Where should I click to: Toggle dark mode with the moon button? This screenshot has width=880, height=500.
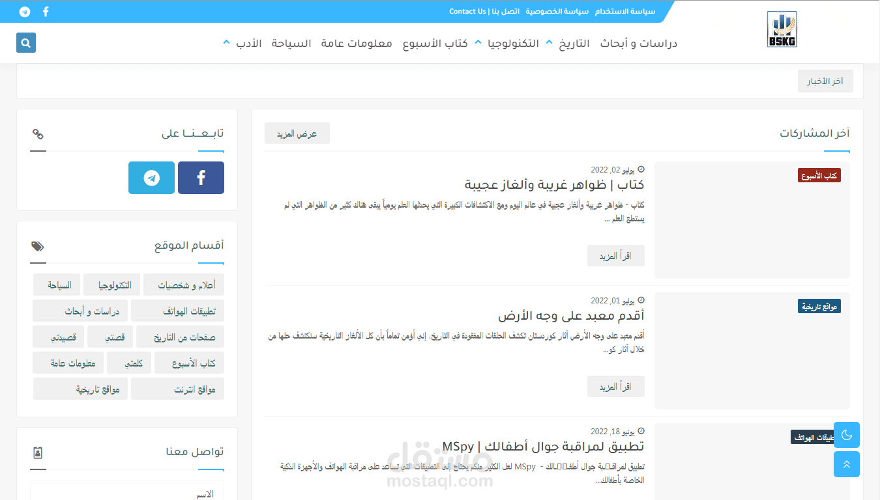click(x=847, y=435)
